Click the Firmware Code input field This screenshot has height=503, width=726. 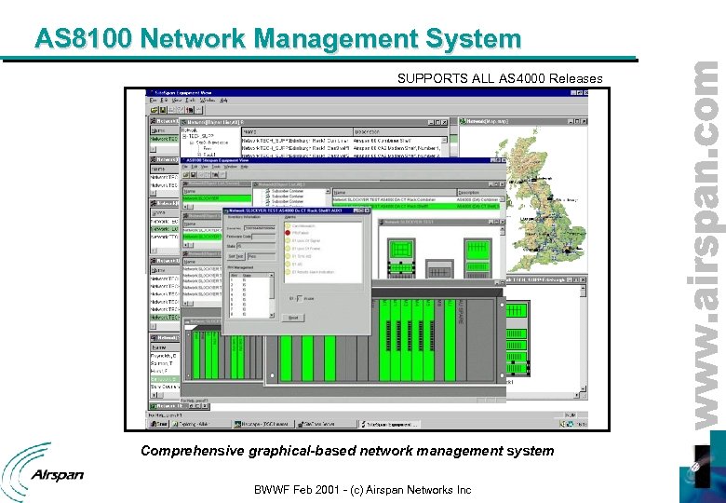point(263,237)
